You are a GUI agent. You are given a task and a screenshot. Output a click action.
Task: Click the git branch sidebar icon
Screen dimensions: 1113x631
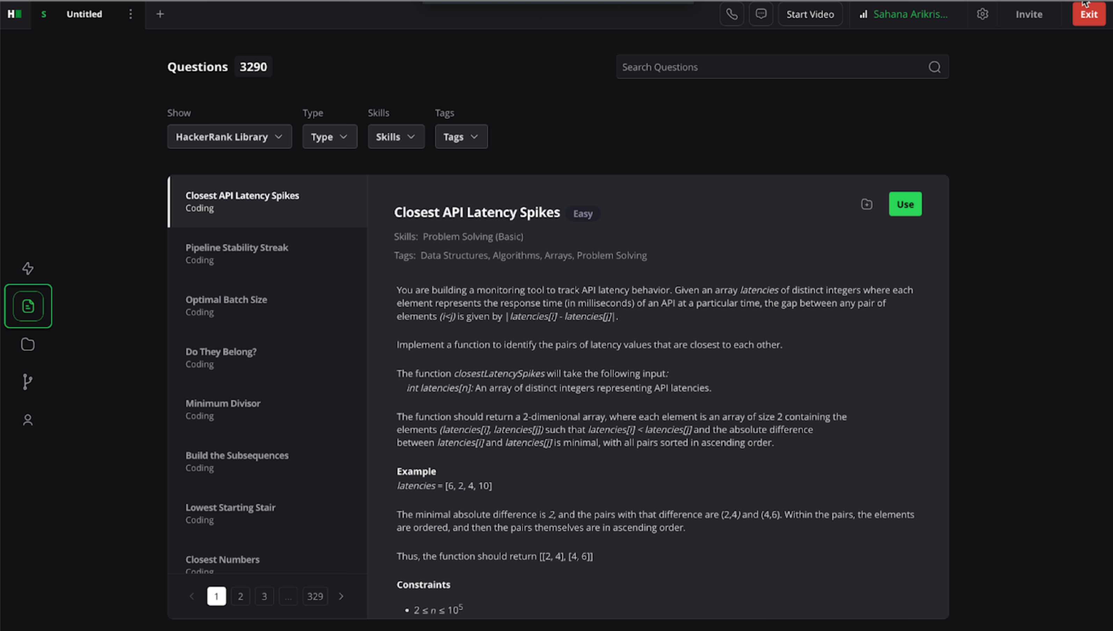27,382
